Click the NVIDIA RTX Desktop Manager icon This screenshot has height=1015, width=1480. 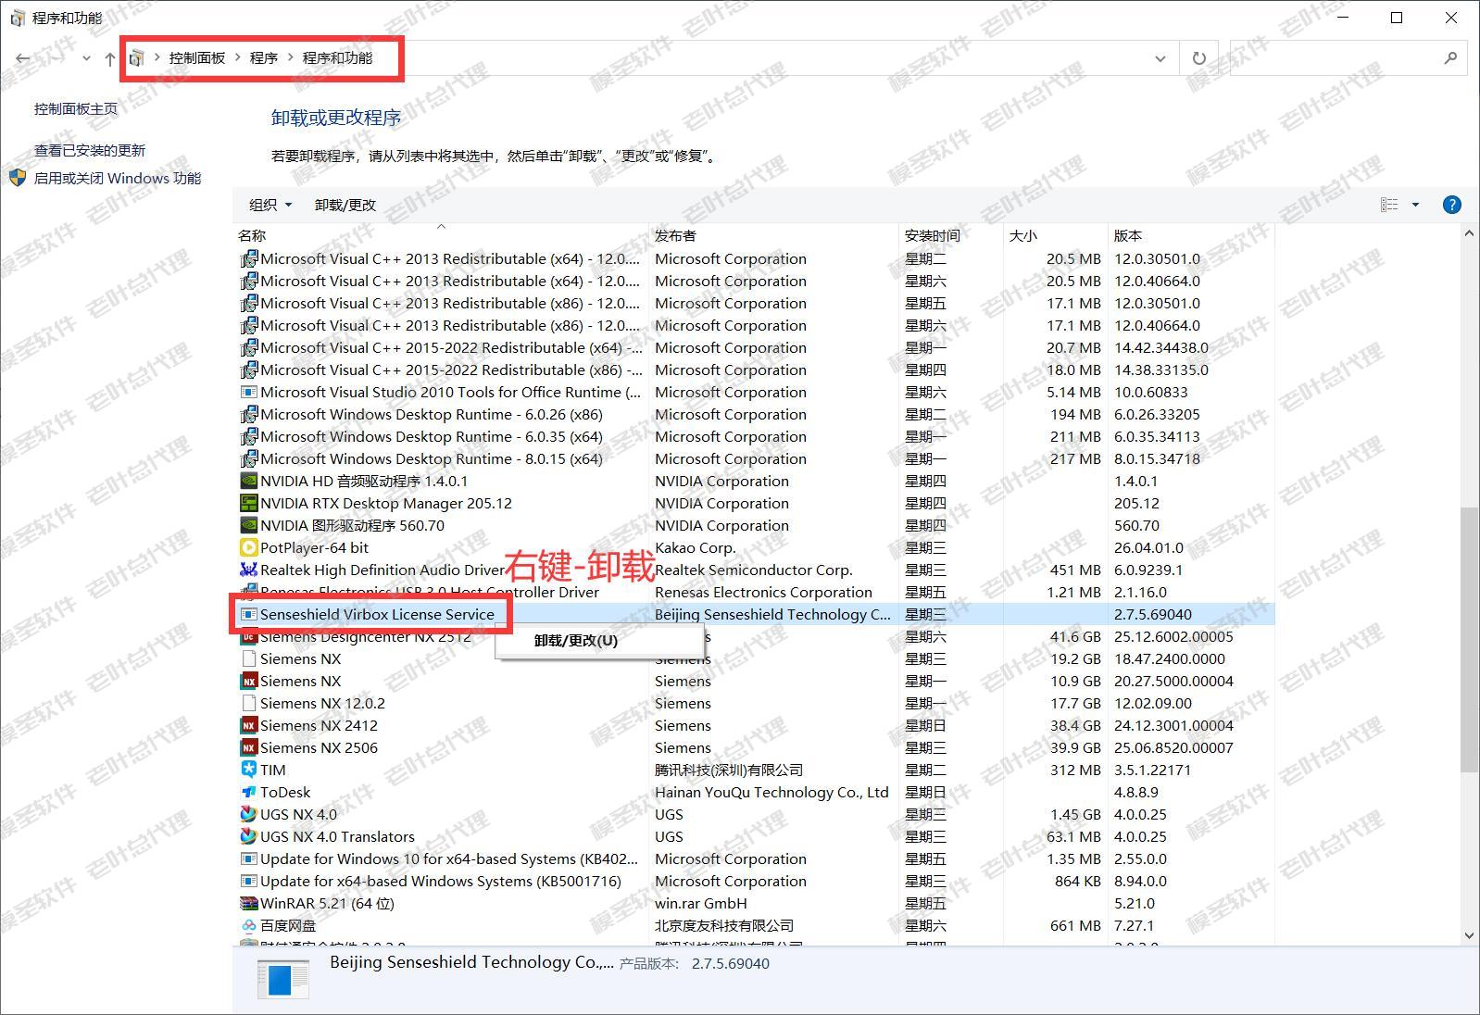248,503
